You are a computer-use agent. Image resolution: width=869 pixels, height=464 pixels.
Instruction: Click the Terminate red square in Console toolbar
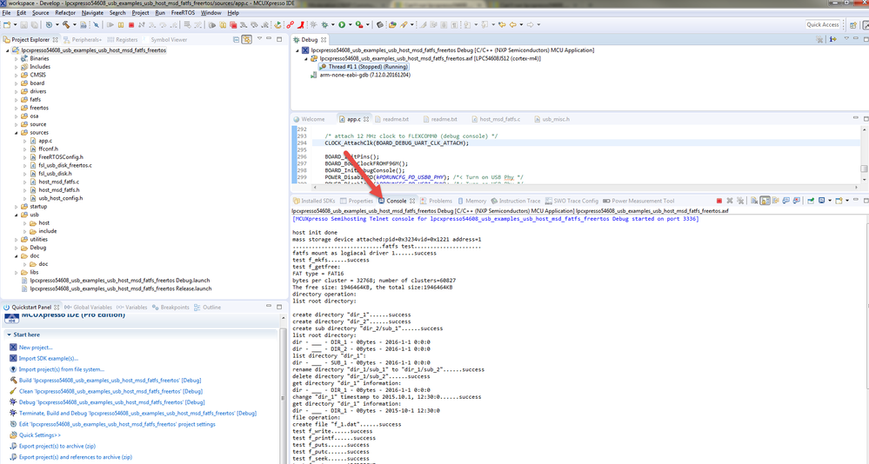click(719, 201)
